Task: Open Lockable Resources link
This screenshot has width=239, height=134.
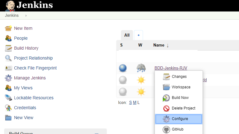Action: point(34,98)
